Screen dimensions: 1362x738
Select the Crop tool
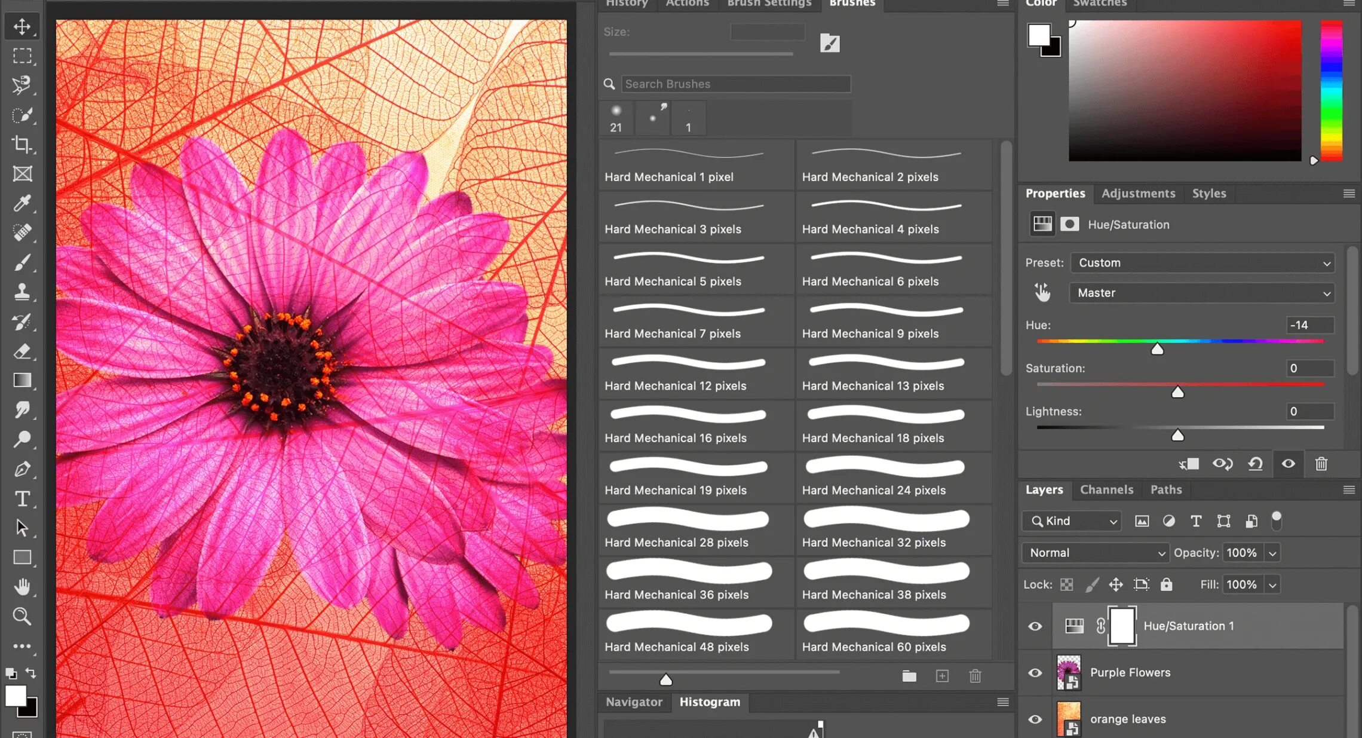[x=22, y=144]
